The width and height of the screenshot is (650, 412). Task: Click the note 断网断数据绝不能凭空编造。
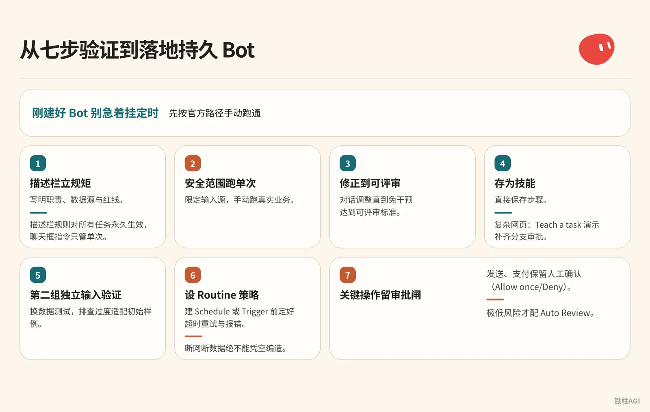tap(236, 348)
